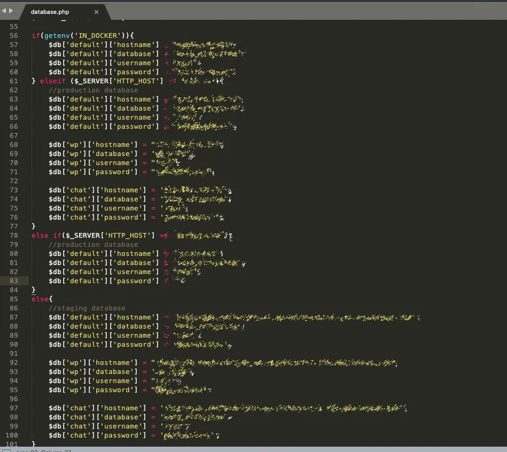Click the next-tab right arrow
Image resolution: width=507 pixels, height=452 pixels.
point(11,11)
